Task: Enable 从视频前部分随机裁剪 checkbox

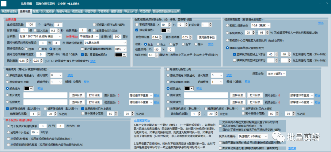Action: tap(9, 145)
